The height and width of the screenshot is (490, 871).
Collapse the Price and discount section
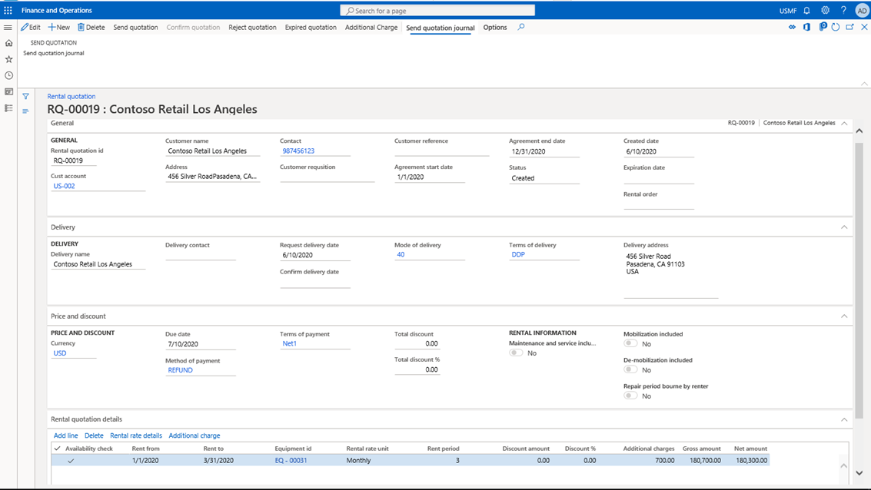point(844,316)
